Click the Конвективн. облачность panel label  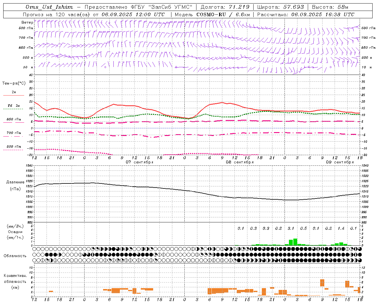click(15, 279)
